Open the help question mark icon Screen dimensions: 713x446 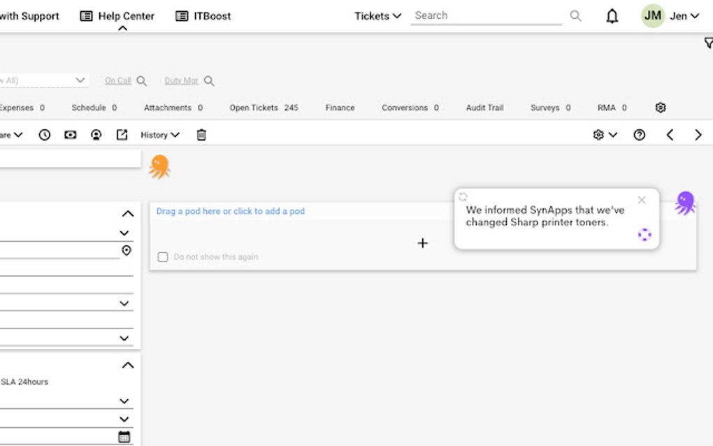(x=639, y=135)
